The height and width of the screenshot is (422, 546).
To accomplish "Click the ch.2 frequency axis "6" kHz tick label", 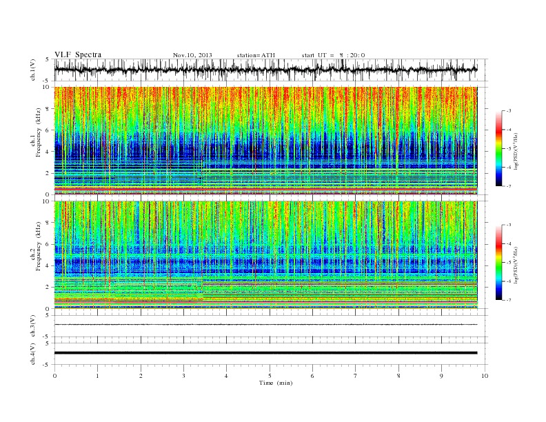I will 48,244.
